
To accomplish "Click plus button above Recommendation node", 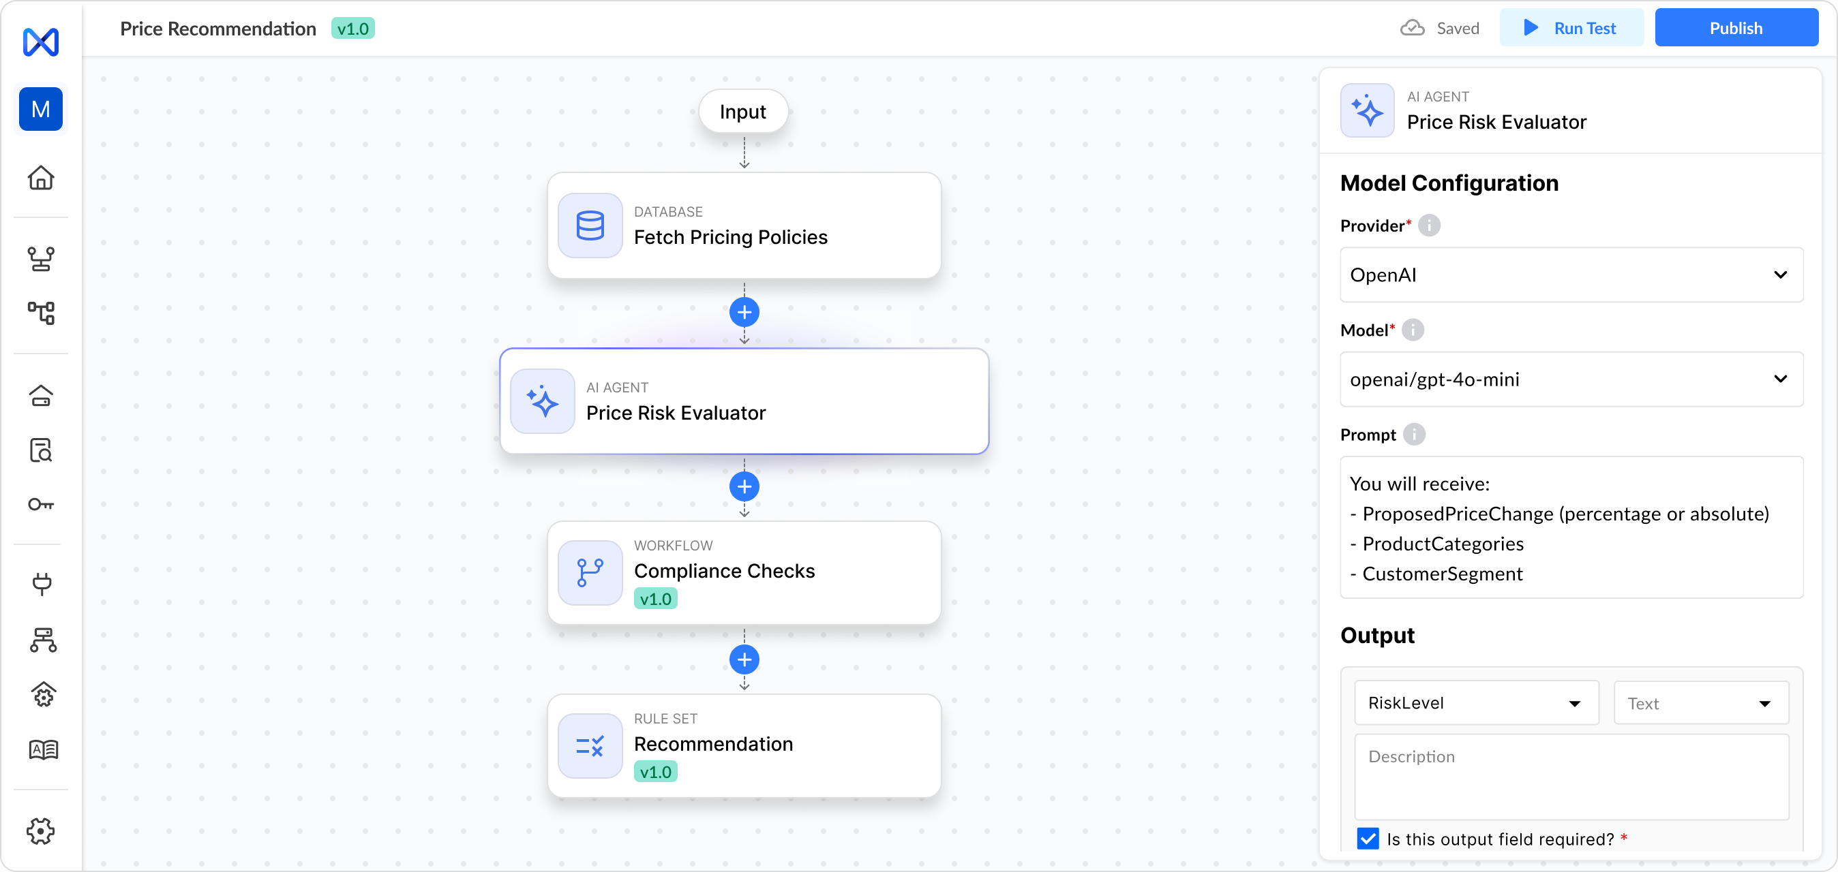I will pyautogui.click(x=744, y=659).
